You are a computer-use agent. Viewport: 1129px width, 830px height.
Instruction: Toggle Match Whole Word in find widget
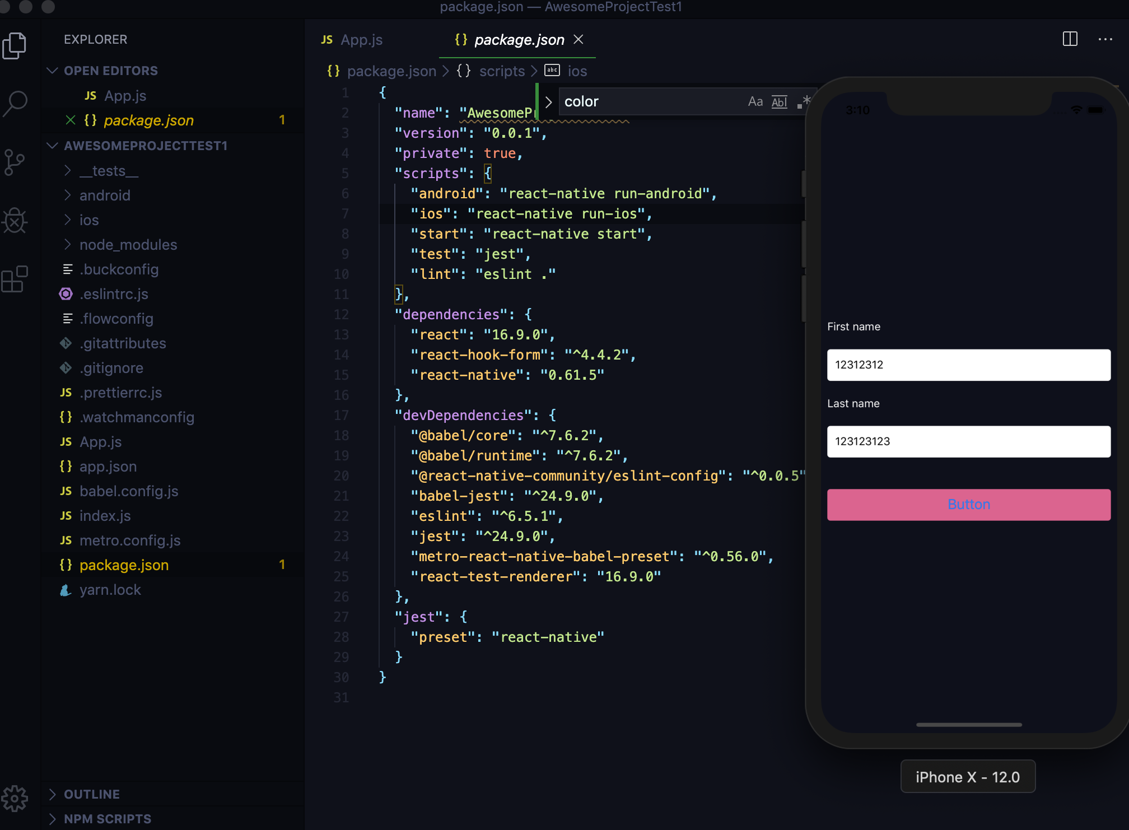pos(779,102)
